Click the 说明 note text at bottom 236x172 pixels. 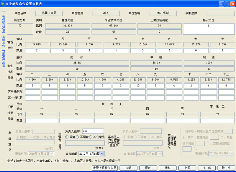point(64,161)
